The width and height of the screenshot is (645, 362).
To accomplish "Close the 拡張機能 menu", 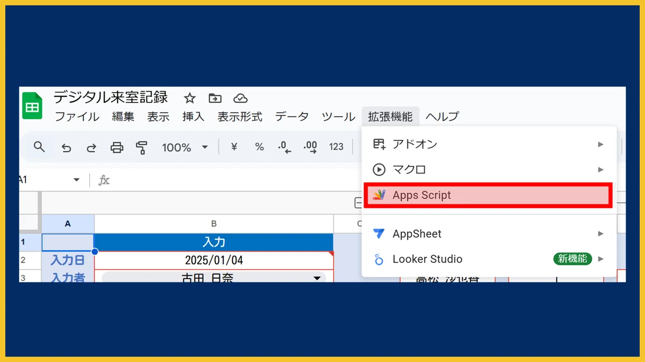I will point(390,116).
